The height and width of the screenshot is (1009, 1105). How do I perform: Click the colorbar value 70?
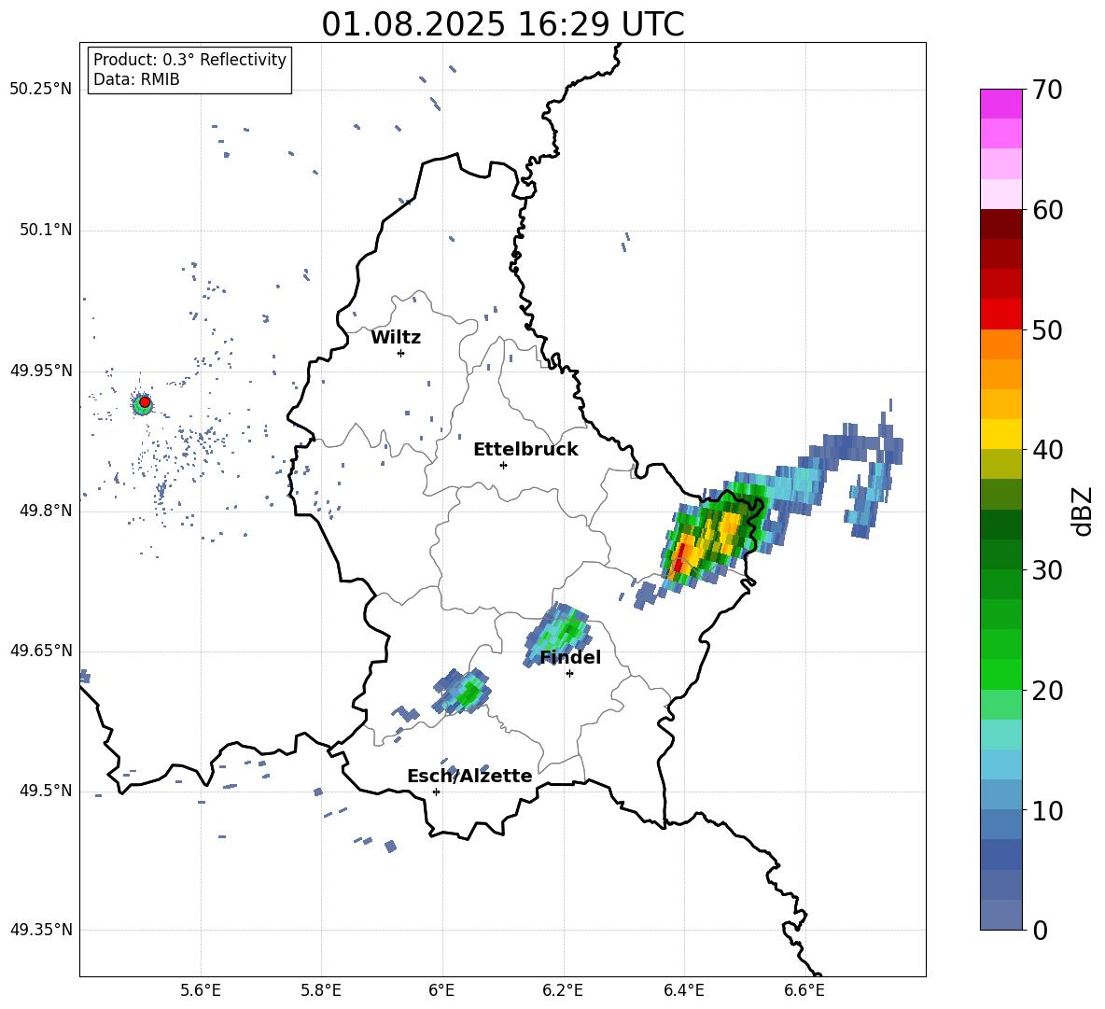1047,90
